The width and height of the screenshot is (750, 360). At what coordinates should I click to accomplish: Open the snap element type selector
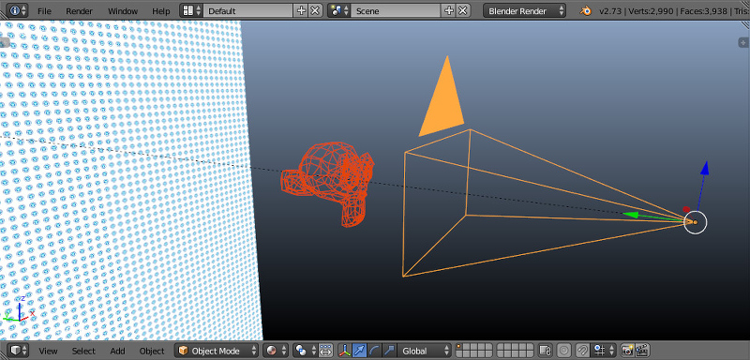(x=603, y=351)
